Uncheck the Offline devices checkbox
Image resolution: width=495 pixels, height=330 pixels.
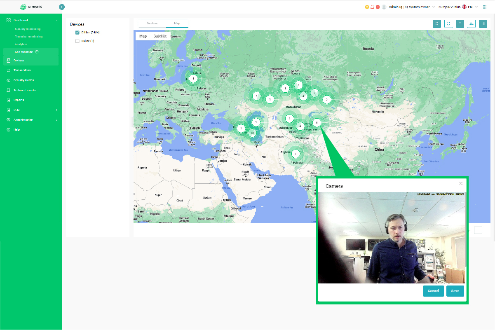pyautogui.click(x=77, y=33)
